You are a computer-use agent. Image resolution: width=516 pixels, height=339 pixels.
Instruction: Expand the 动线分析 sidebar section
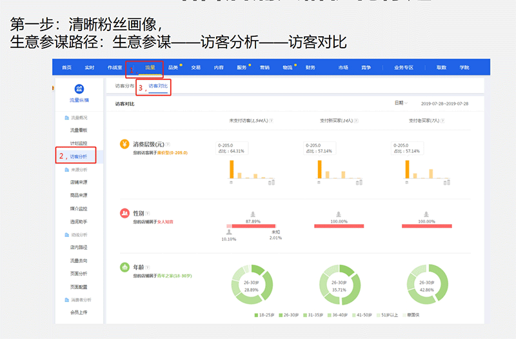[x=79, y=234]
